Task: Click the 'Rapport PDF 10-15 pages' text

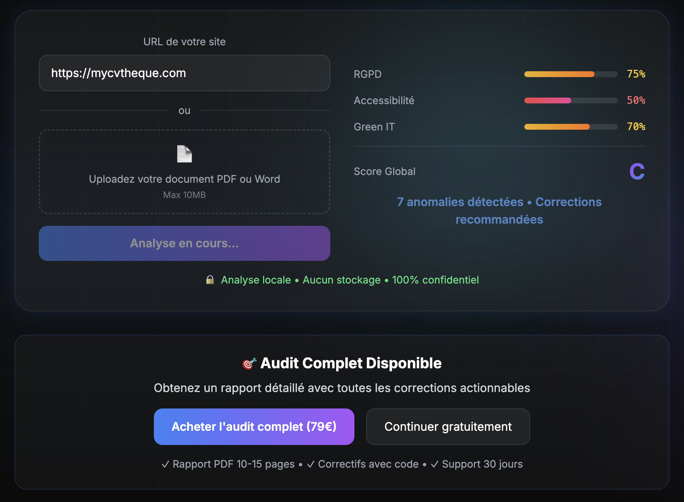Action: coord(233,464)
